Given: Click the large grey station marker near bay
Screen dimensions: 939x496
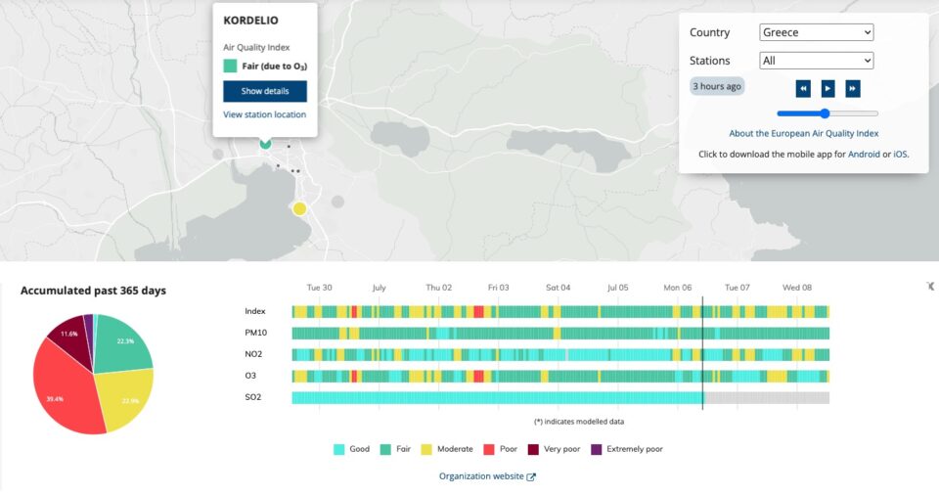Looking at the screenshot, I should 337,202.
